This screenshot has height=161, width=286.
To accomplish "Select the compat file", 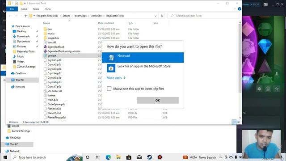I will click(52, 55).
